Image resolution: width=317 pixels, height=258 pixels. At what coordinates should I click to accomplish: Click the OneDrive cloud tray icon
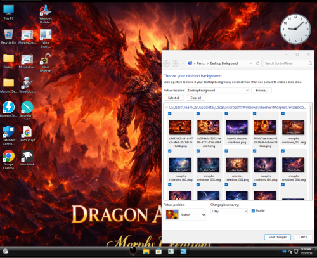click(284, 251)
